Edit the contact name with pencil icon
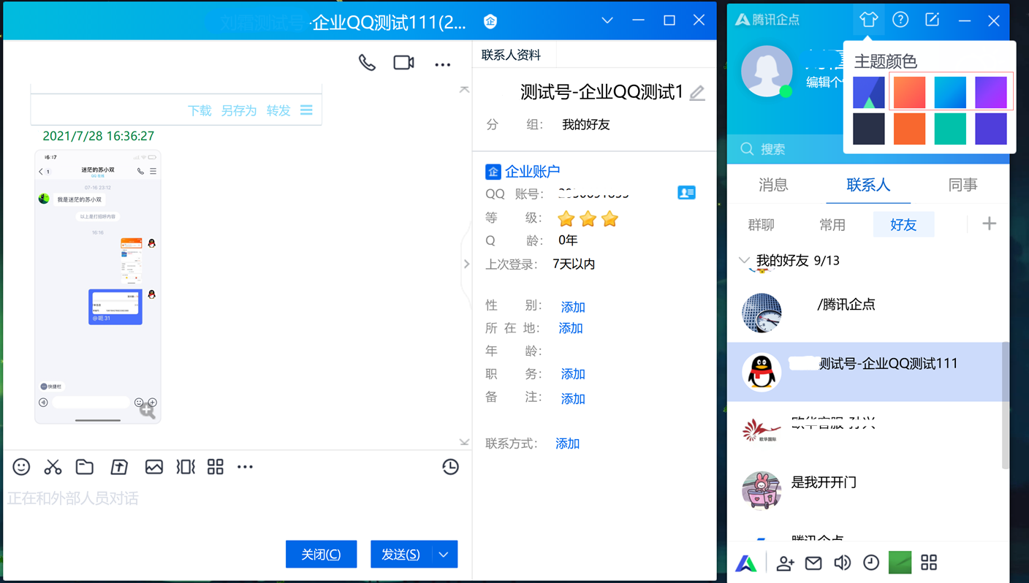Screen dimensions: 1029x583 coord(697,93)
